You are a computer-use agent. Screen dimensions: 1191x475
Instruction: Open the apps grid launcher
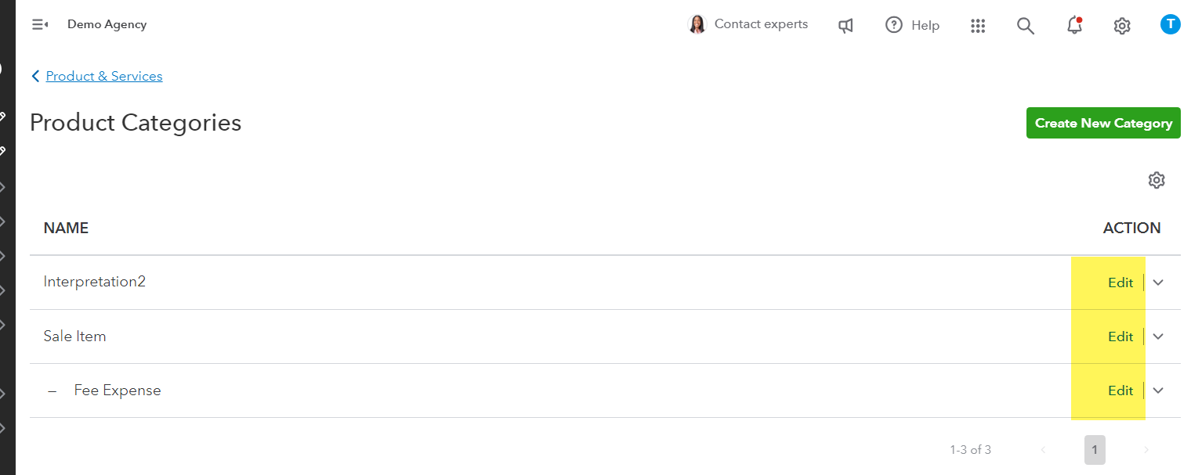point(977,26)
